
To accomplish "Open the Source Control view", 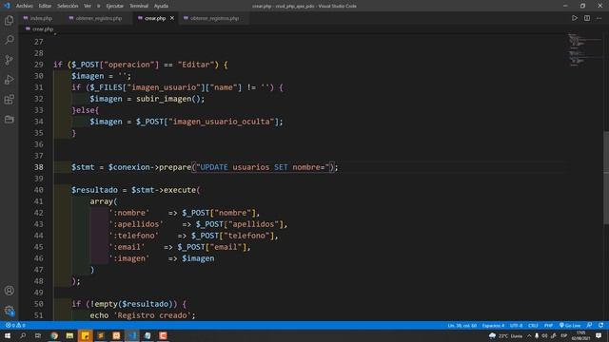I will click(x=9, y=60).
